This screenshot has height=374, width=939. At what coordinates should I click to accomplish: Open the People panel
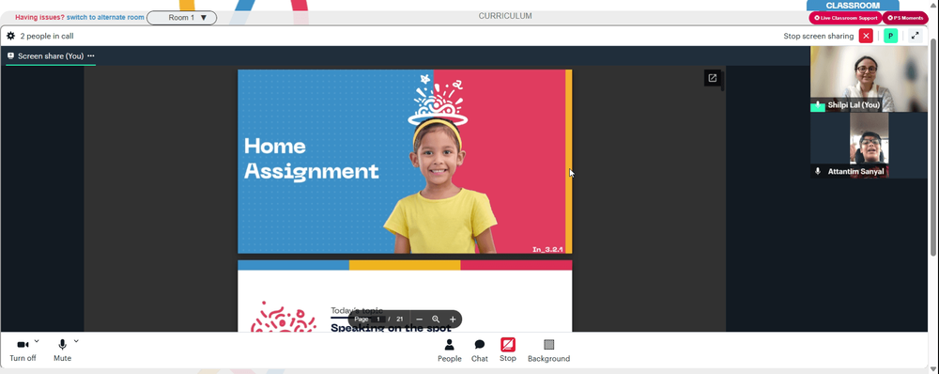[x=449, y=351]
